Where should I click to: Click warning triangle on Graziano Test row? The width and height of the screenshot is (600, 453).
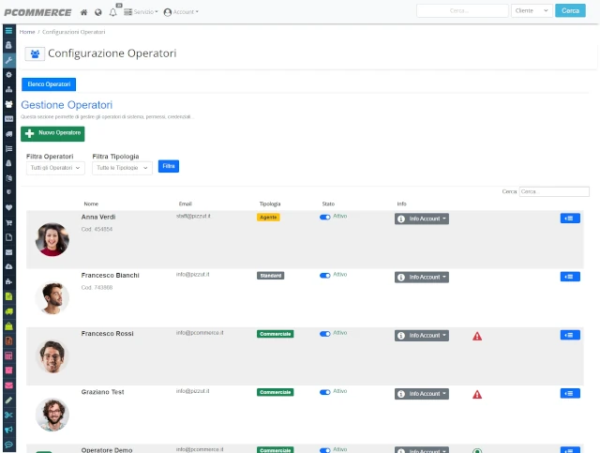click(477, 395)
